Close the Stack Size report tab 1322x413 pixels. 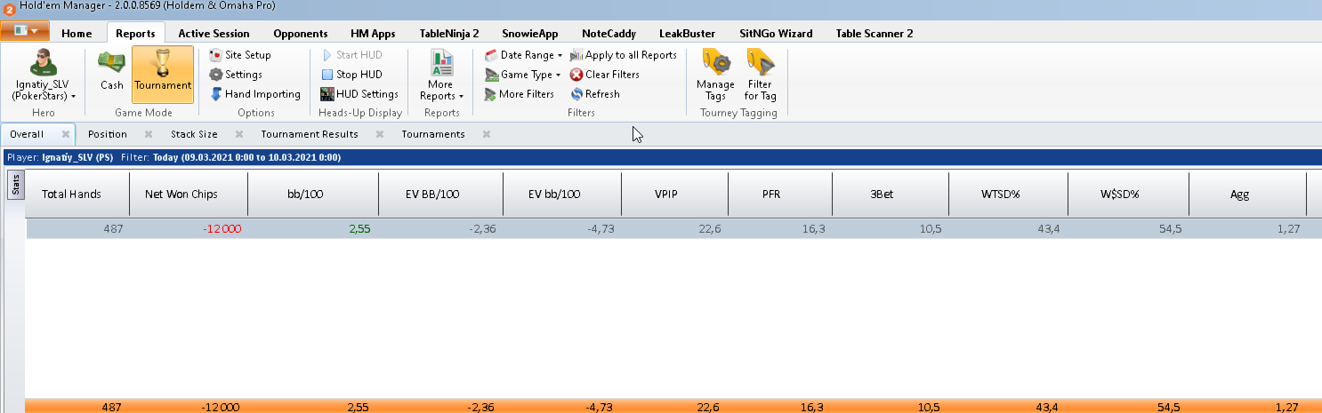click(x=238, y=134)
